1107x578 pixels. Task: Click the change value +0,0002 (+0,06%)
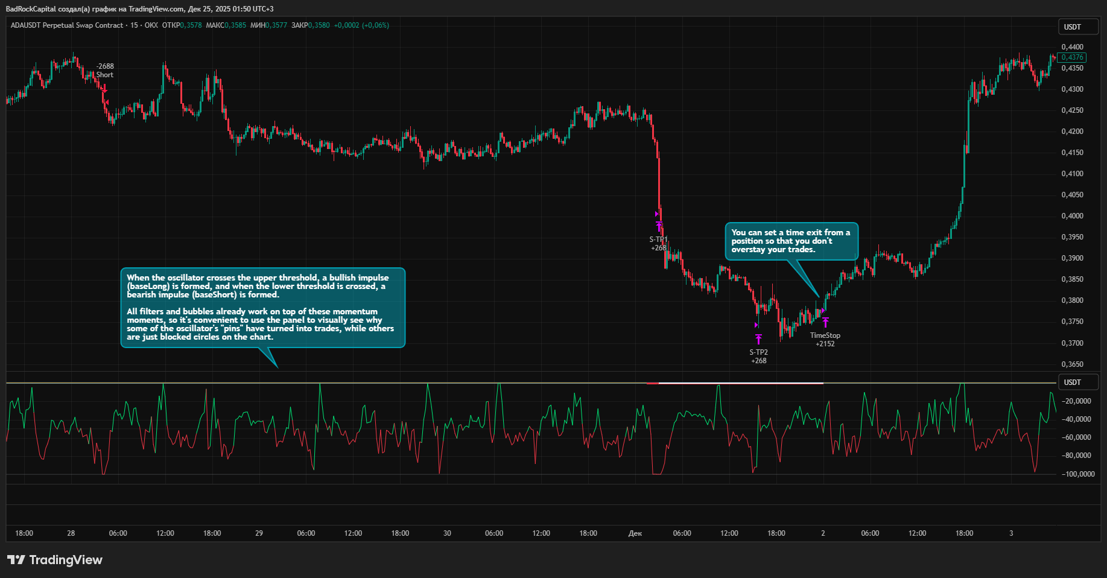pyautogui.click(x=361, y=25)
